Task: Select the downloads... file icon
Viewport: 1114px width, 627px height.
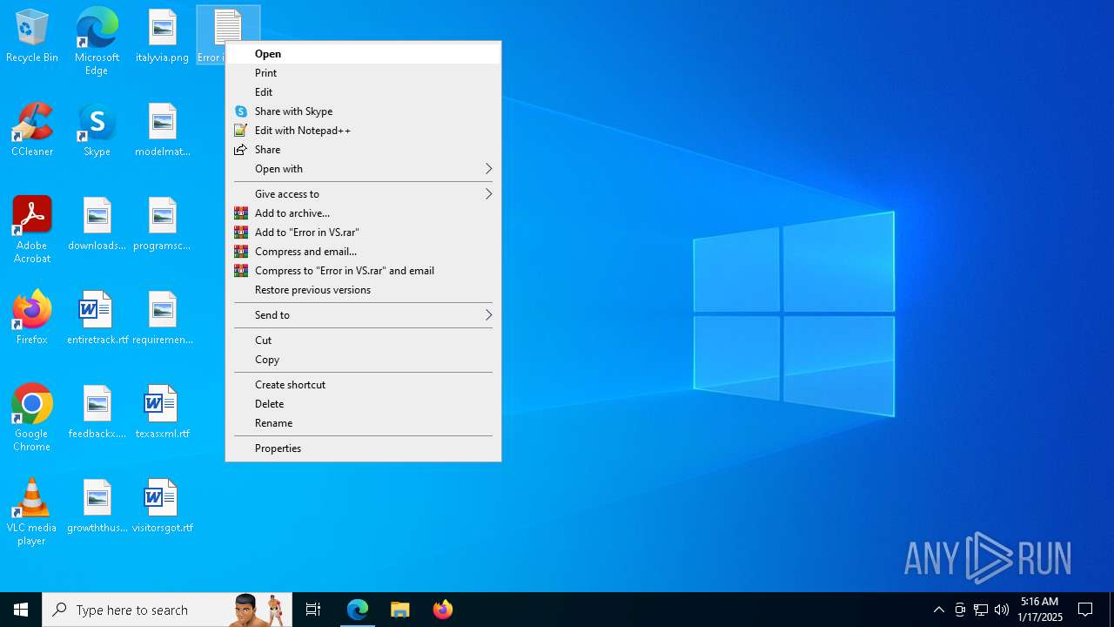Action: (x=97, y=225)
